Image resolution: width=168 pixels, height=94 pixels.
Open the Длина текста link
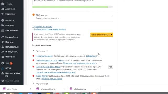[x=41, y=76]
